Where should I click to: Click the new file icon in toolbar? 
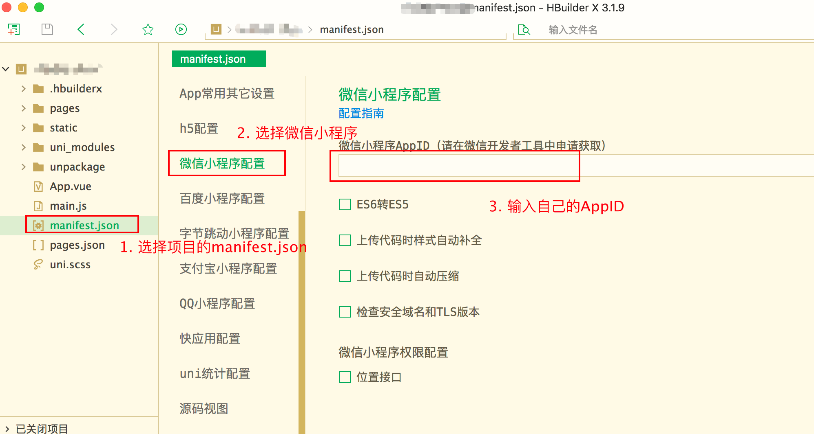(x=14, y=29)
